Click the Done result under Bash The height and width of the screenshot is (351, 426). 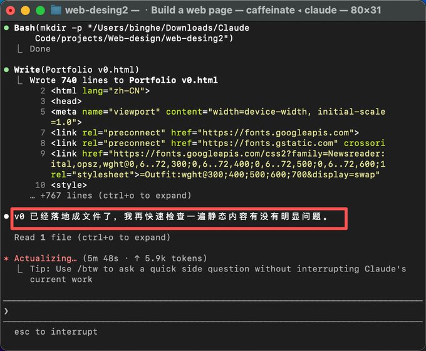[x=40, y=49]
